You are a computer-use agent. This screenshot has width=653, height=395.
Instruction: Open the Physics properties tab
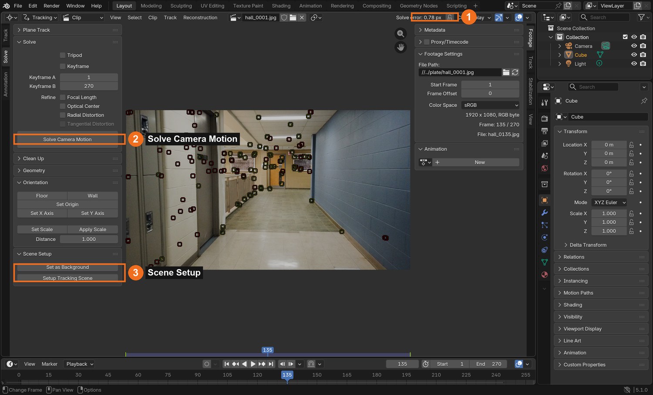[x=545, y=237]
